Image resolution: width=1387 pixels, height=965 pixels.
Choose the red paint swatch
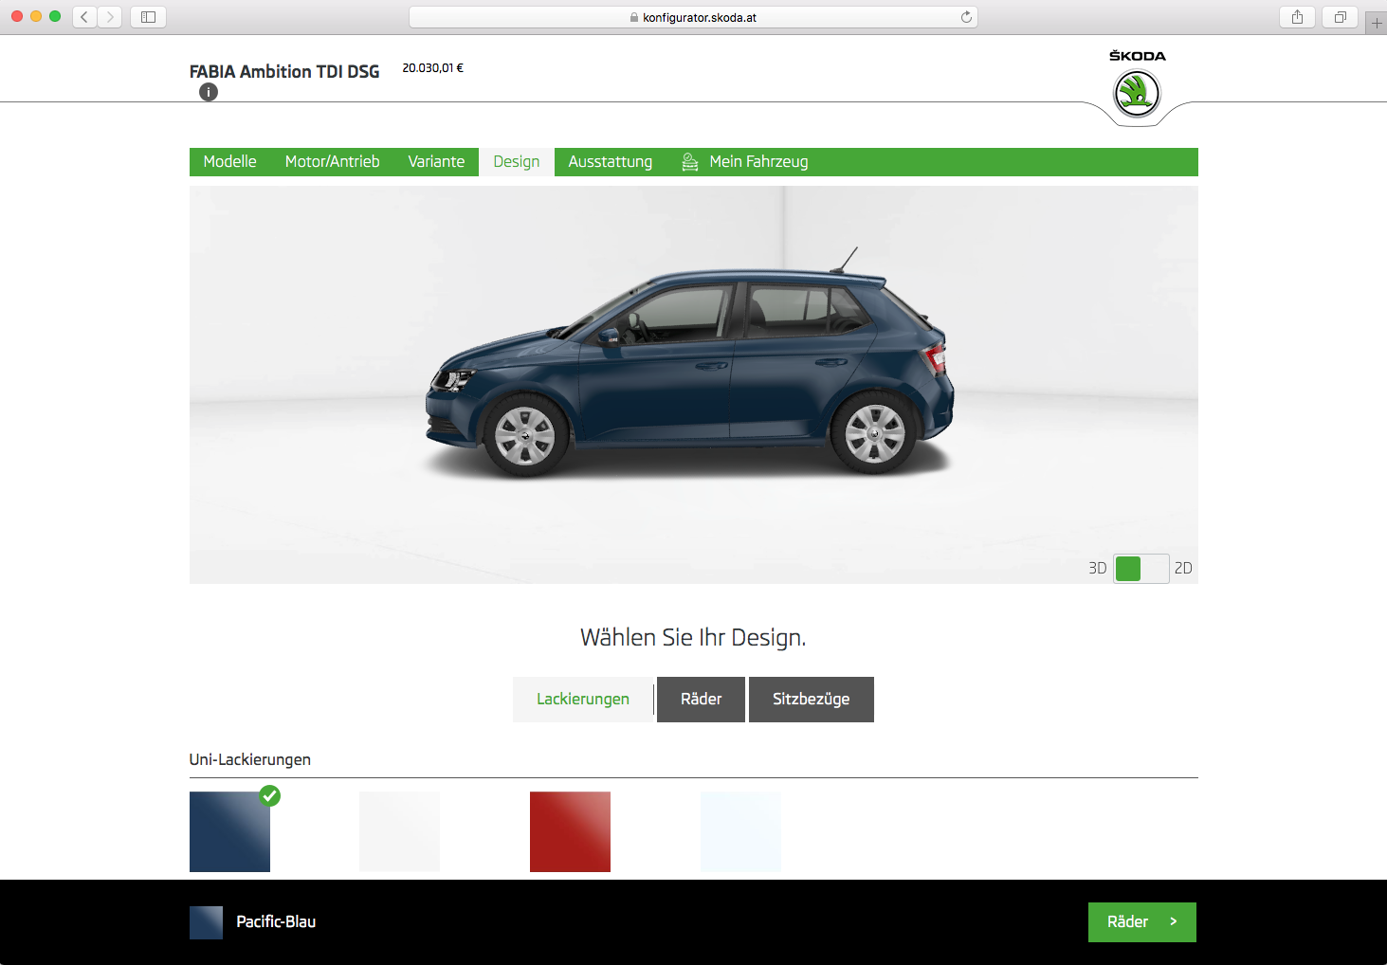[x=570, y=831]
